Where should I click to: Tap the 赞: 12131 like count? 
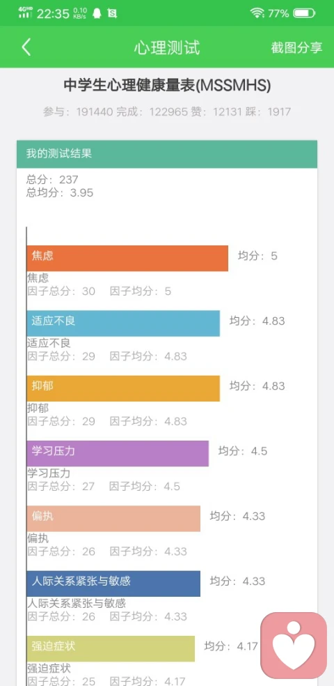[216, 112]
